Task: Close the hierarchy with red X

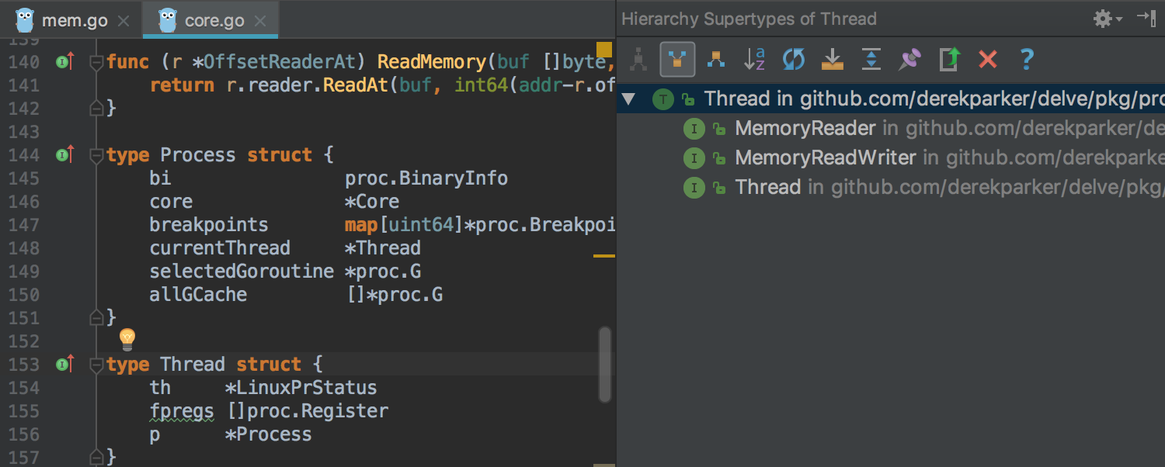Action: (x=988, y=60)
